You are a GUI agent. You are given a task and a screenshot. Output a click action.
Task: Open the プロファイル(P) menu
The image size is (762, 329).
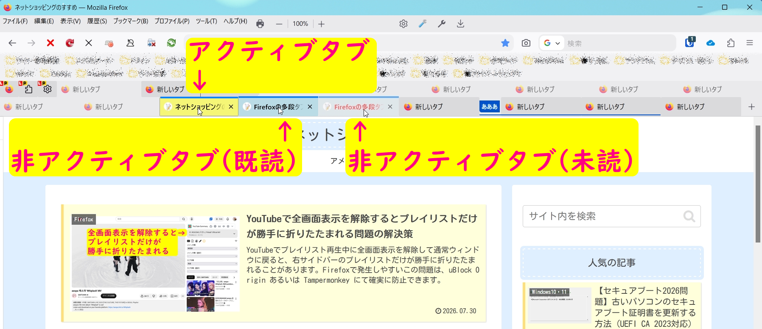coord(172,21)
